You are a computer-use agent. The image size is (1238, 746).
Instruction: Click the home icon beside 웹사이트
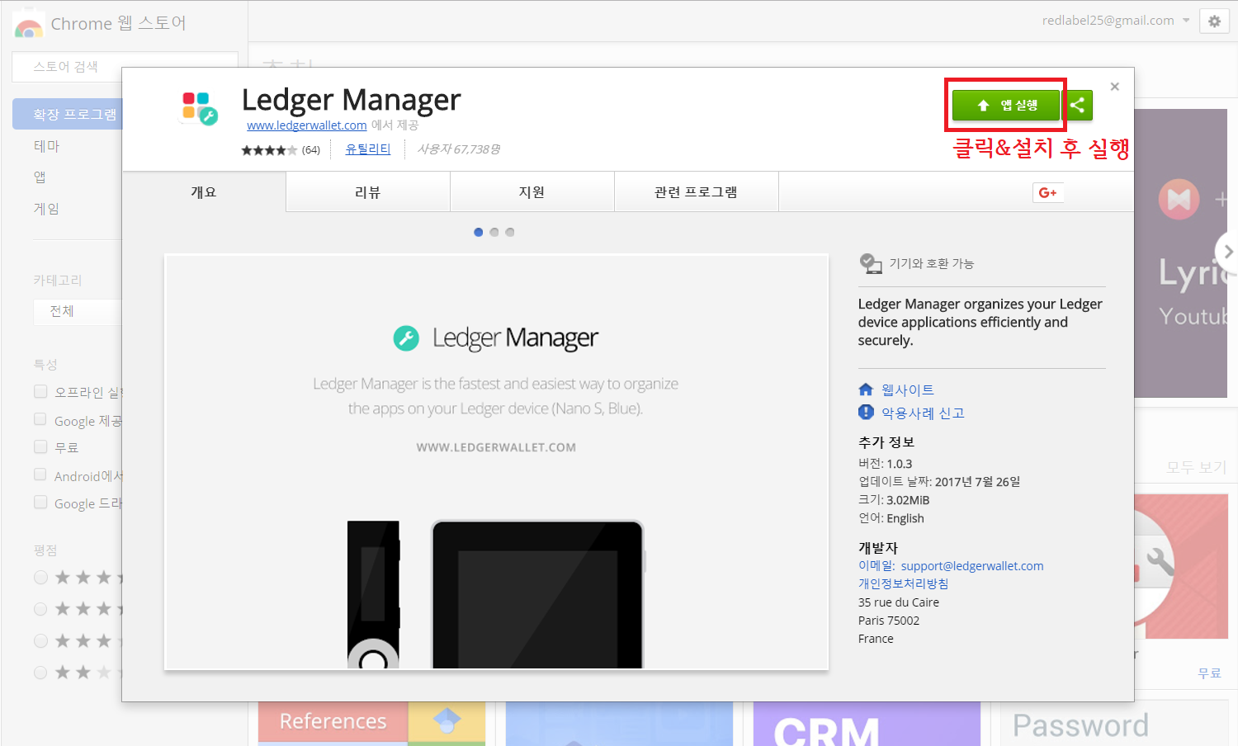pyautogui.click(x=866, y=390)
